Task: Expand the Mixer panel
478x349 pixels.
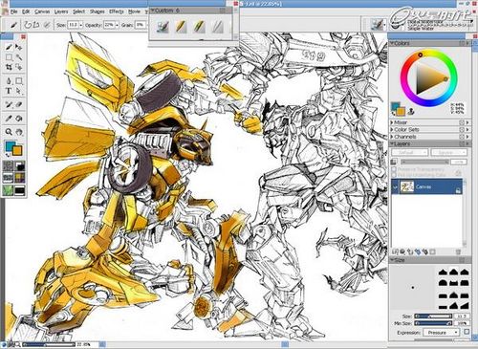Action: coord(392,122)
